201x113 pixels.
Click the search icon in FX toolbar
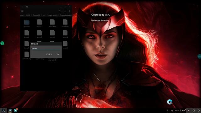[60, 11]
